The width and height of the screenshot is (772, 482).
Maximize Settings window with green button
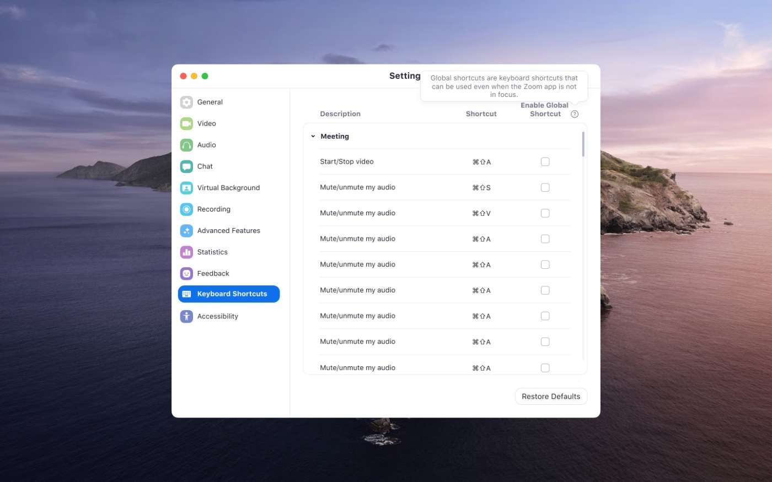click(205, 76)
